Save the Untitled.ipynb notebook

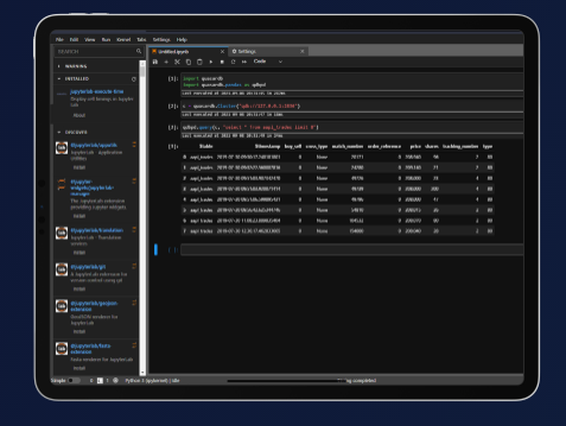coord(156,62)
